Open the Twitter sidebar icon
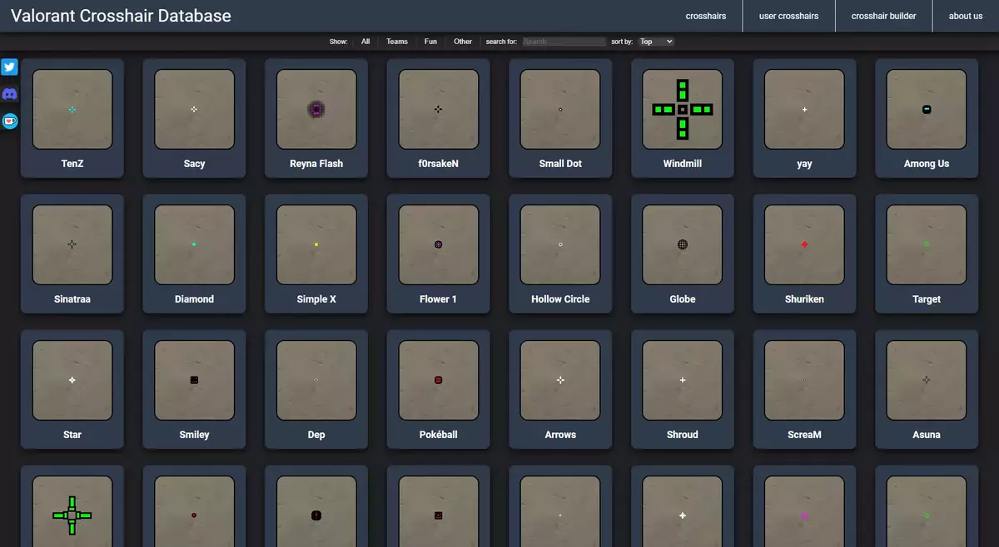 click(x=10, y=67)
